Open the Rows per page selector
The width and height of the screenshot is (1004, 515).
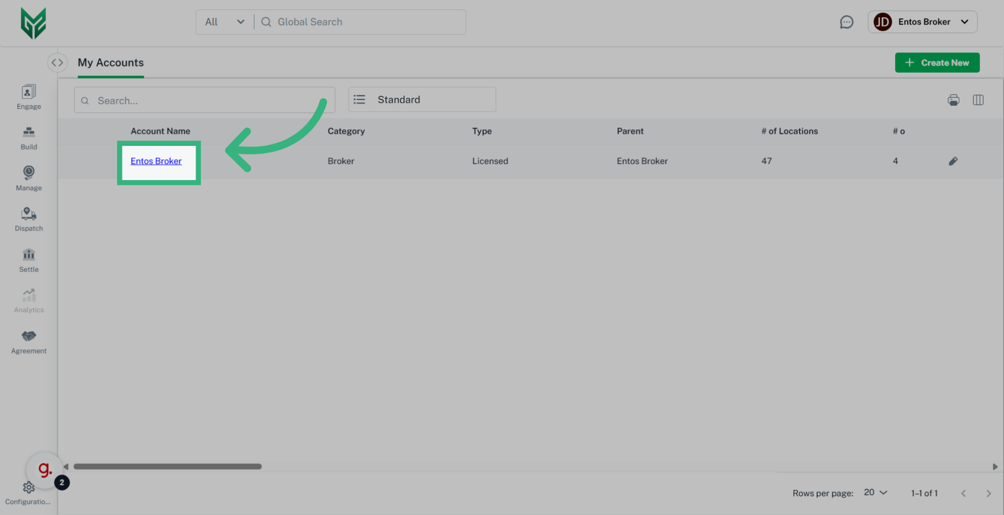point(874,492)
